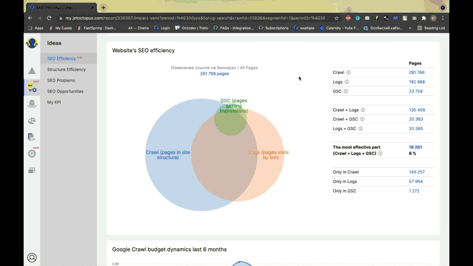The width and height of the screenshot is (473, 266).
Task: Open My KPI menu item
Action: point(54,102)
